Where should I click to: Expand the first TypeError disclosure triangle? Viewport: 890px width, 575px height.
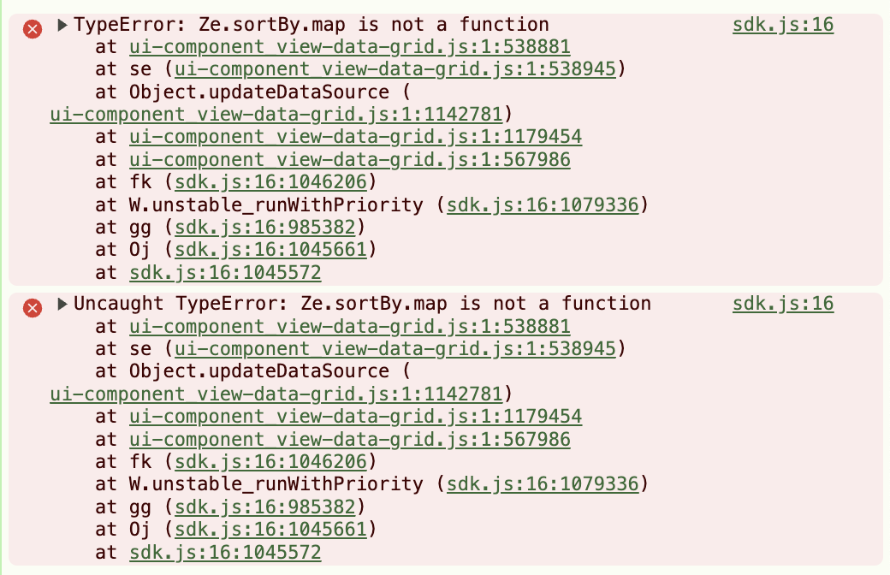[x=62, y=26]
